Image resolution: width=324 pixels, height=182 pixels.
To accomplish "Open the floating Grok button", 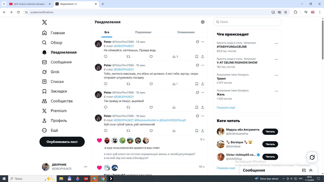I will (312, 157).
